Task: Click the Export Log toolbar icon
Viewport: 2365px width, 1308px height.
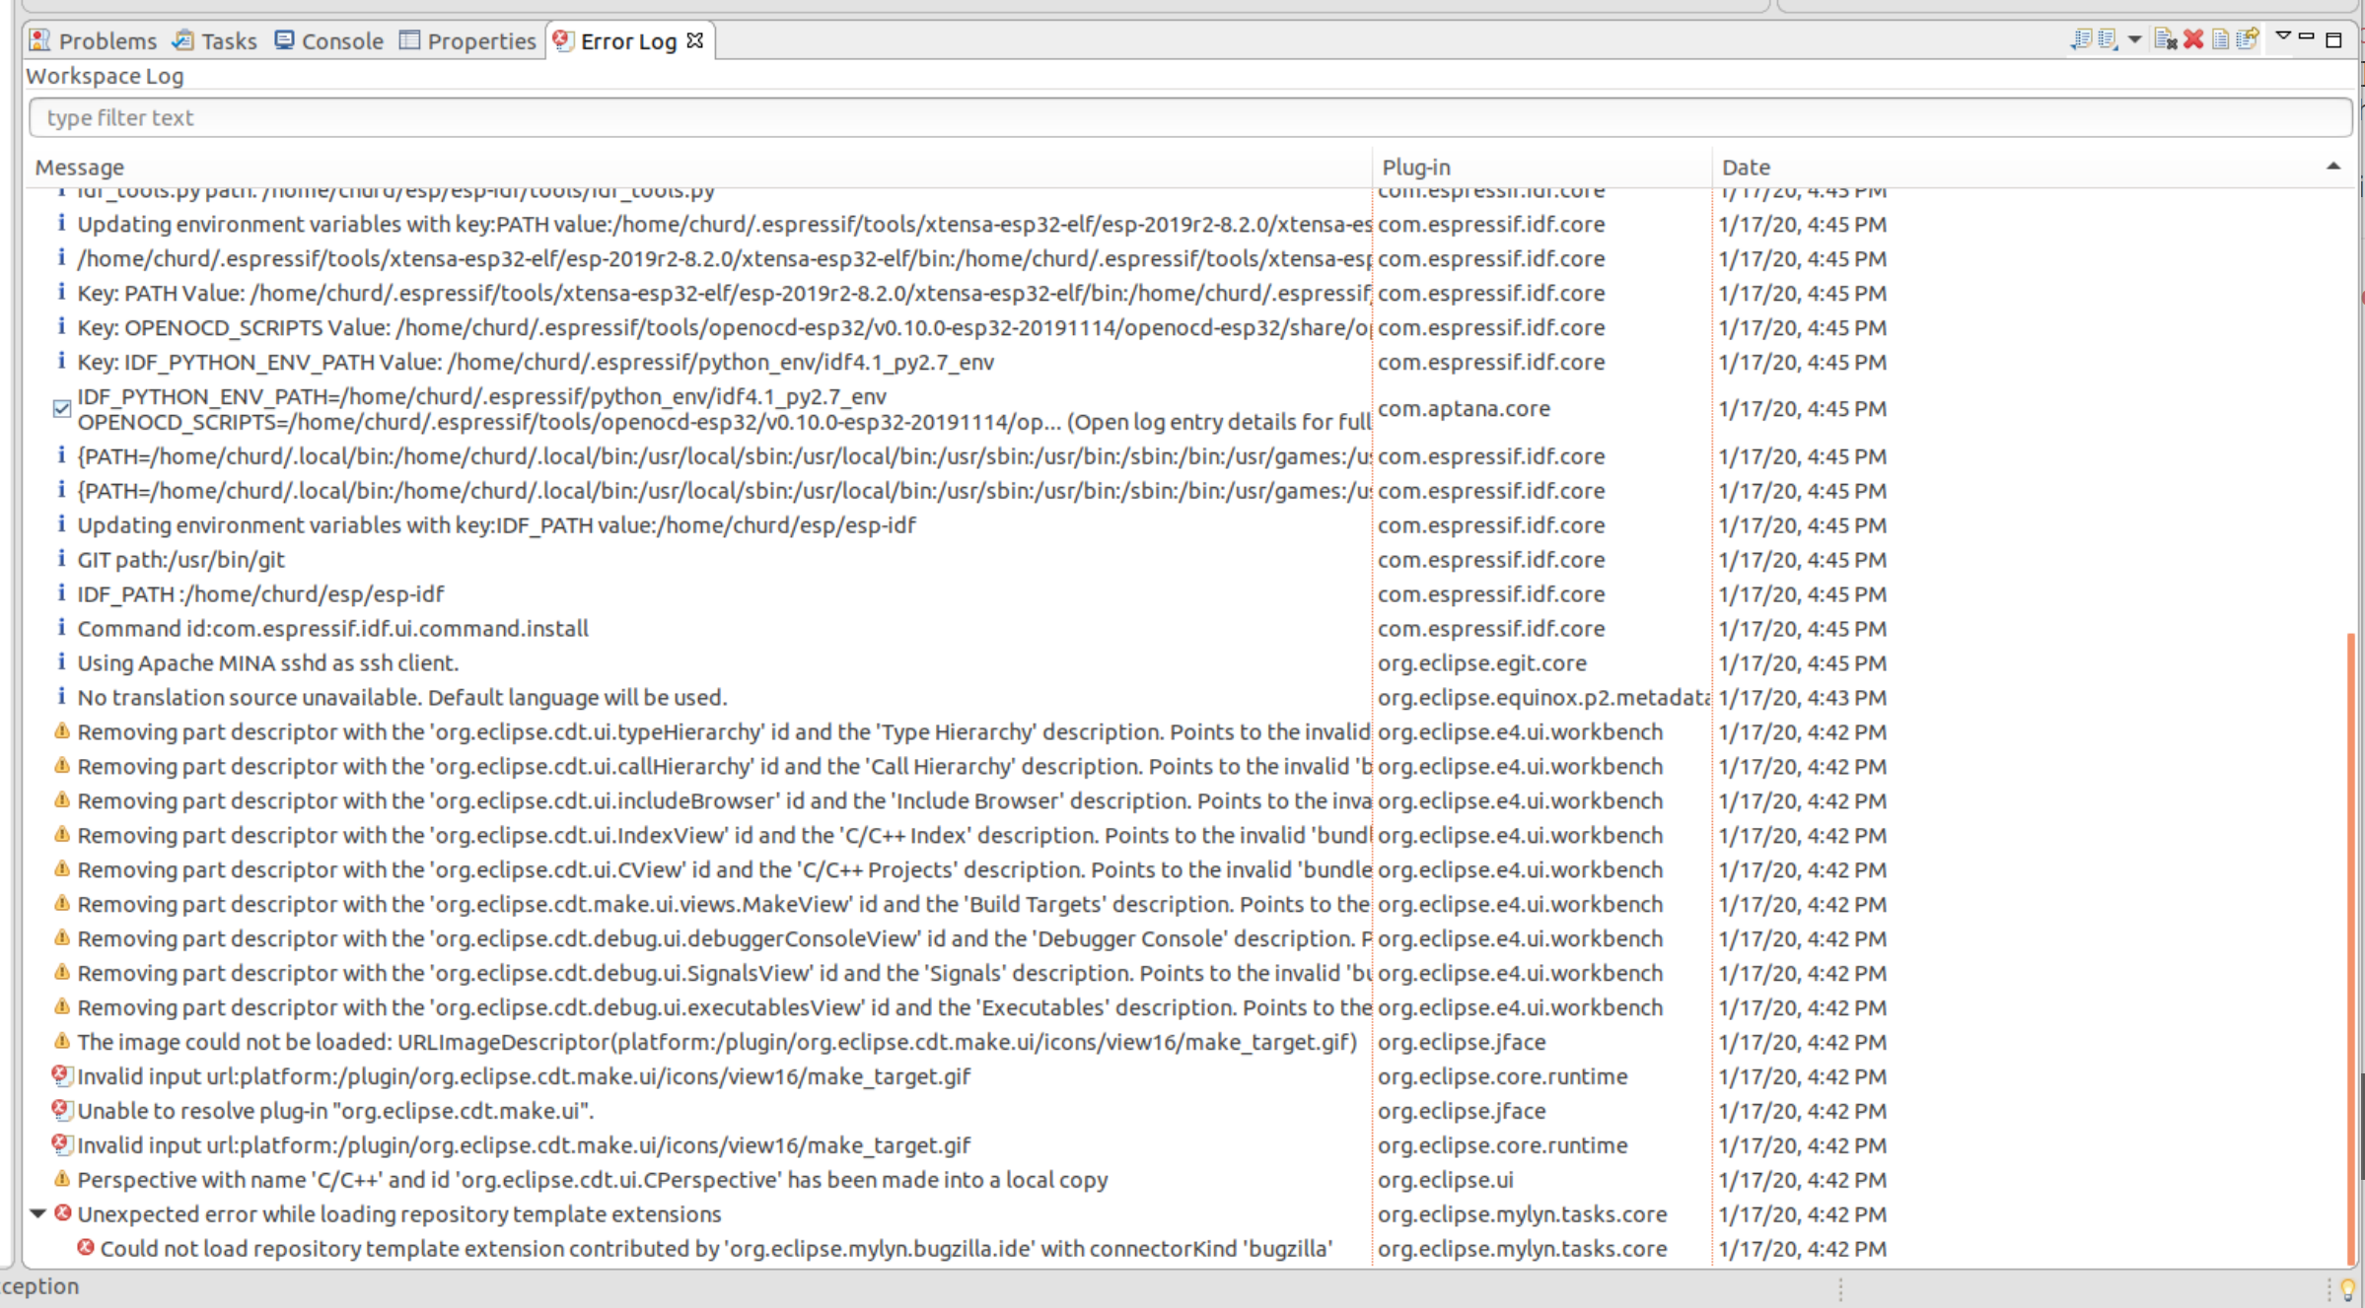Action: (x=2081, y=39)
